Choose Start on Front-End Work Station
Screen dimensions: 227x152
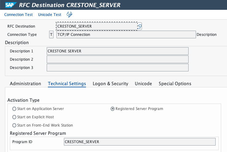(x=14, y=125)
